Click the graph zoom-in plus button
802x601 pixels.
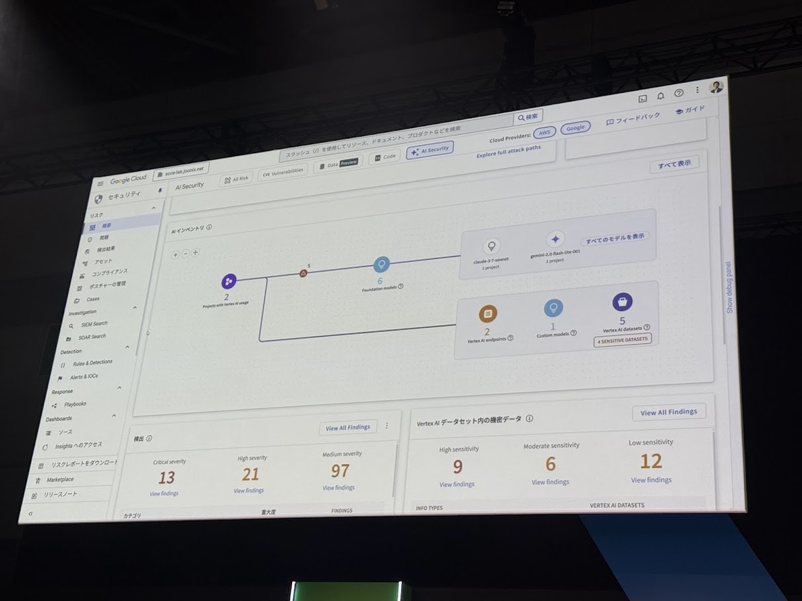click(175, 254)
